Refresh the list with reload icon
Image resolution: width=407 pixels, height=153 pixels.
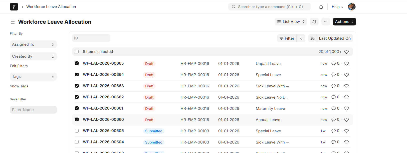(x=314, y=22)
